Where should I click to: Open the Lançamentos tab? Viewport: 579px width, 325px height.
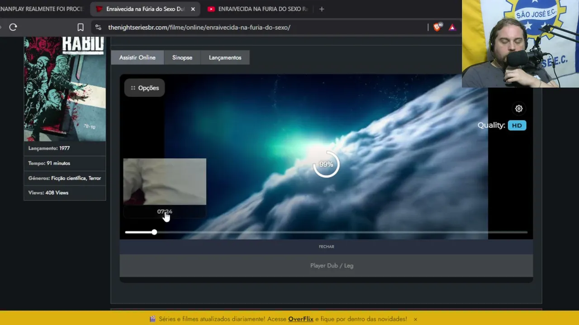225,57
